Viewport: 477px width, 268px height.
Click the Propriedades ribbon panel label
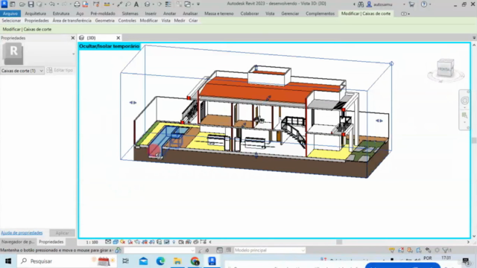[x=37, y=21]
